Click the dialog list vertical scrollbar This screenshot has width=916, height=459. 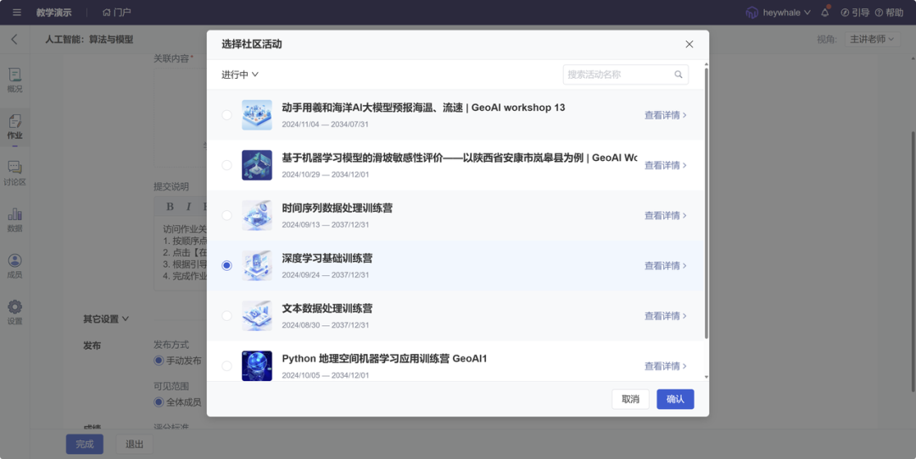coord(707,203)
